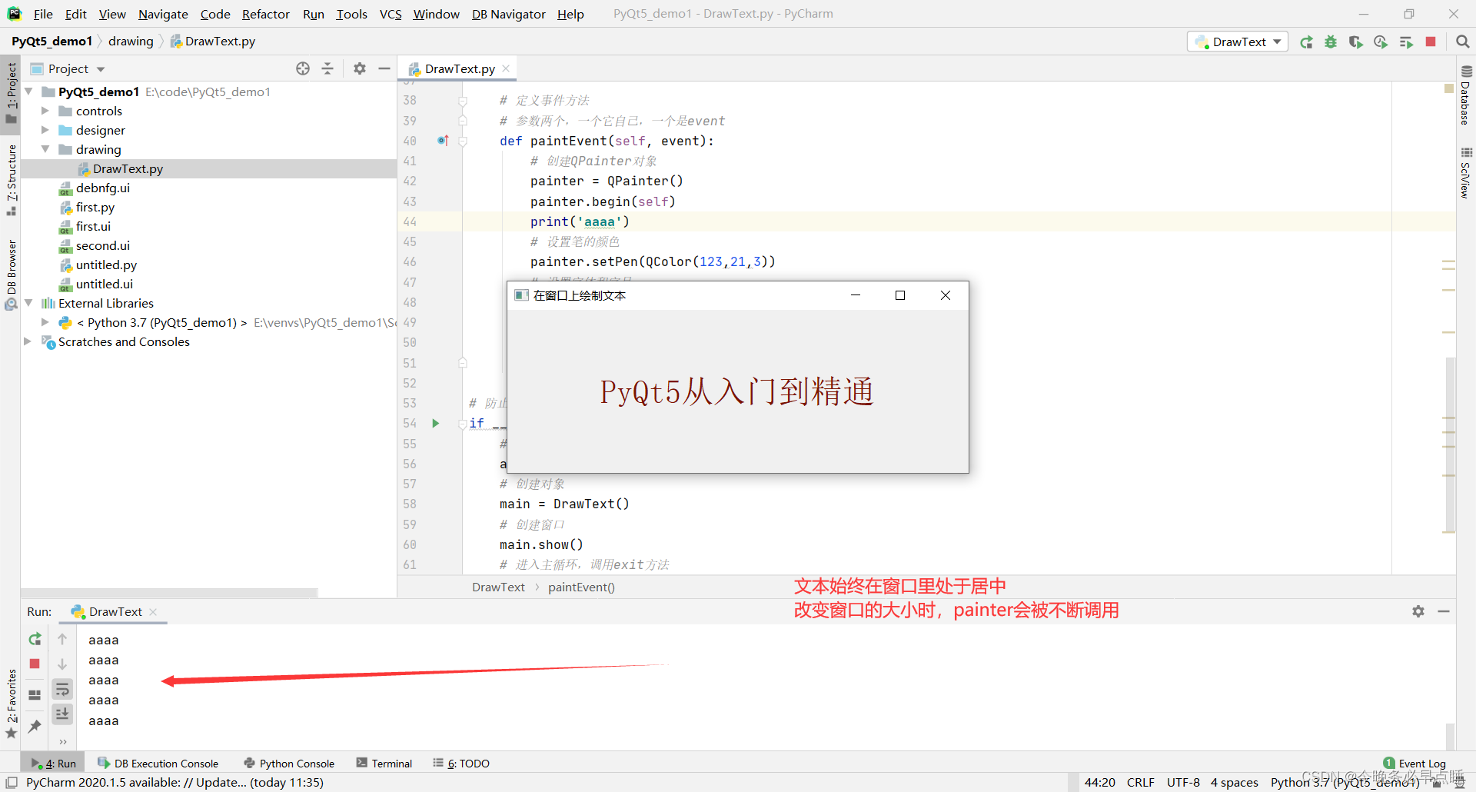
Task: Open the Database side panel
Action: 1465,95
